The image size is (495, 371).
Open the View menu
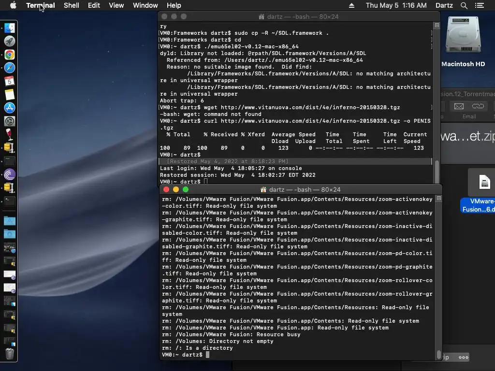(116, 5)
